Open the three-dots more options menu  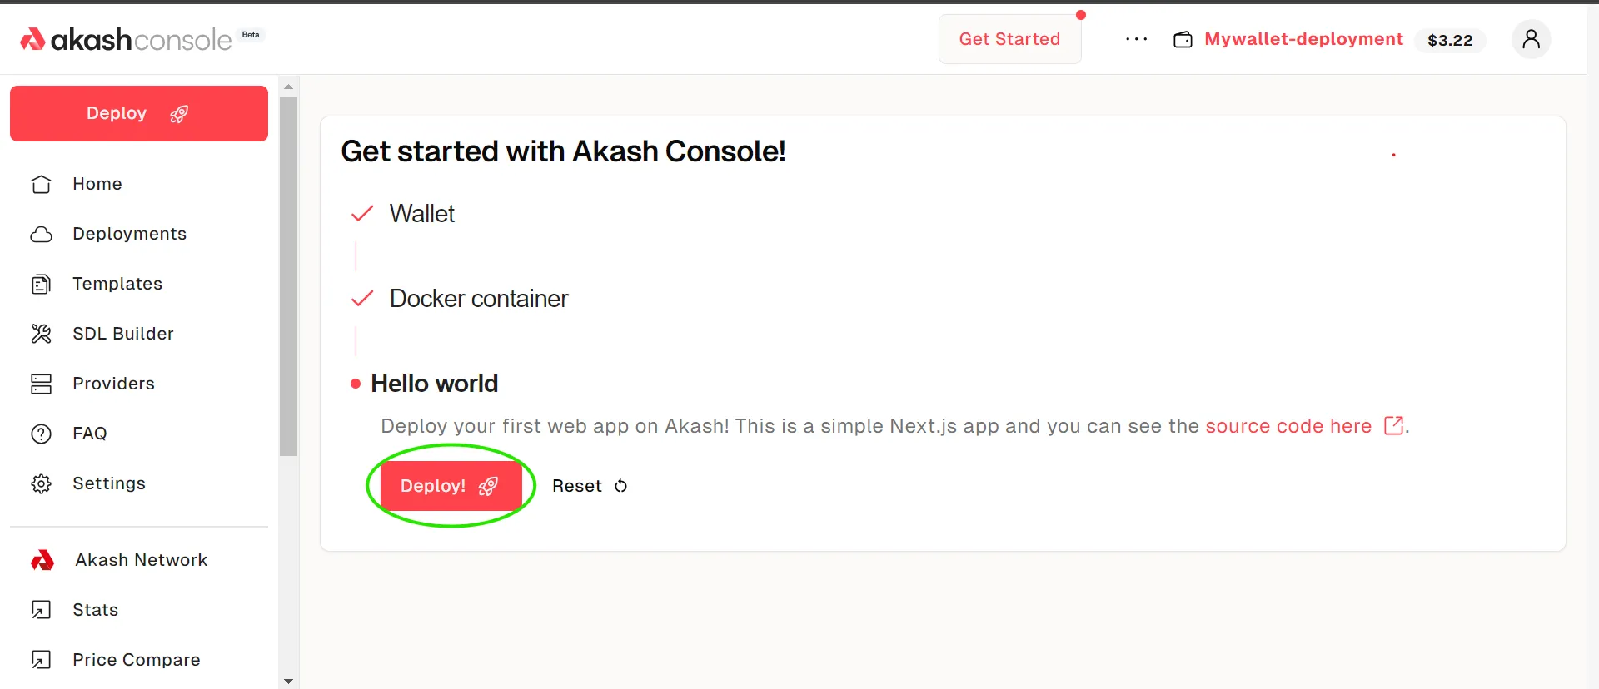click(x=1136, y=39)
